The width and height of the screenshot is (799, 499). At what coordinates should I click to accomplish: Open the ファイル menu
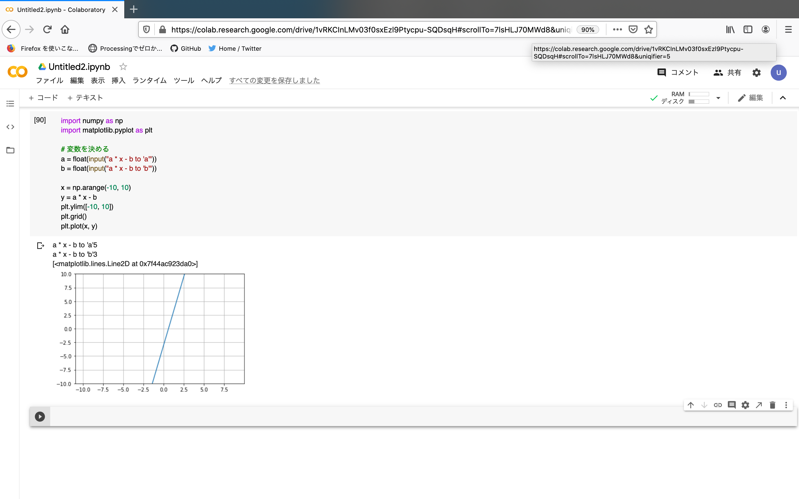click(50, 80)
